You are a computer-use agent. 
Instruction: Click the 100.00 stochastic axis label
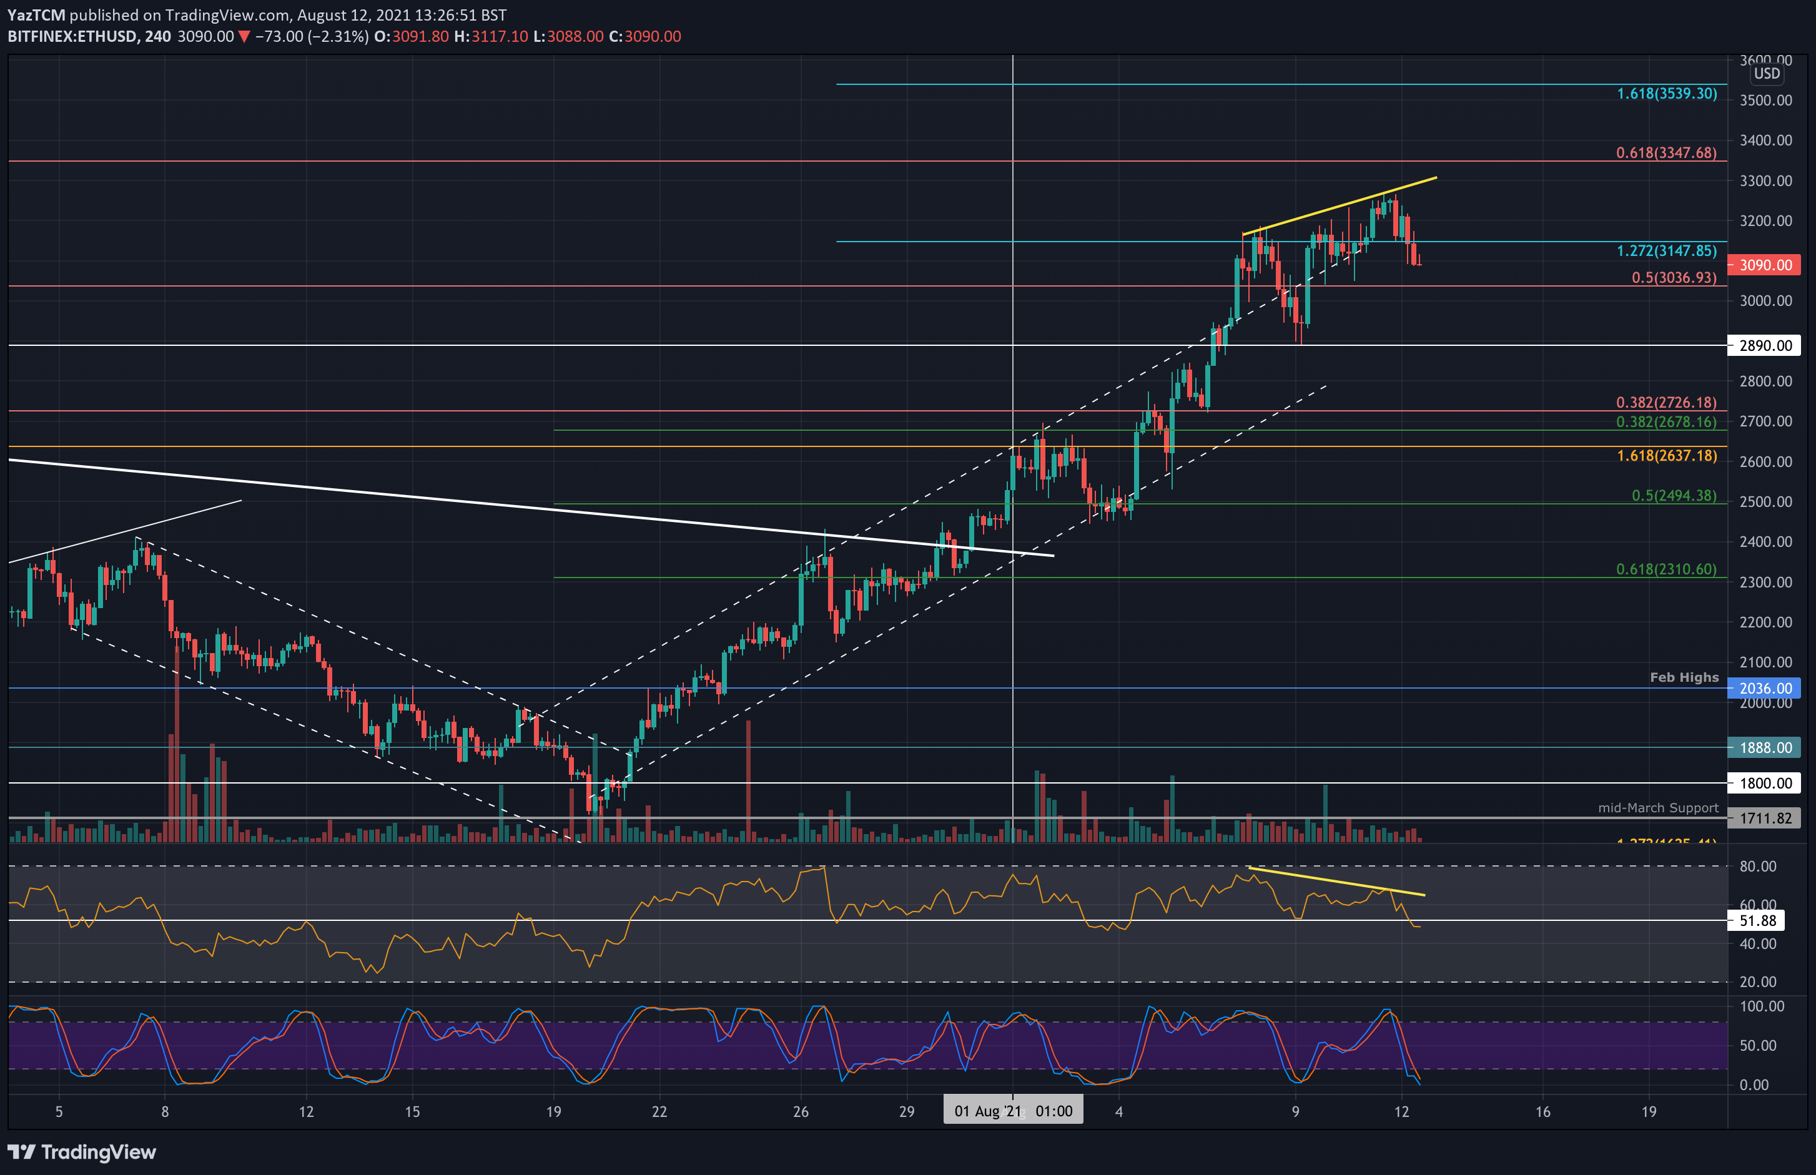coord(1762,1006)
